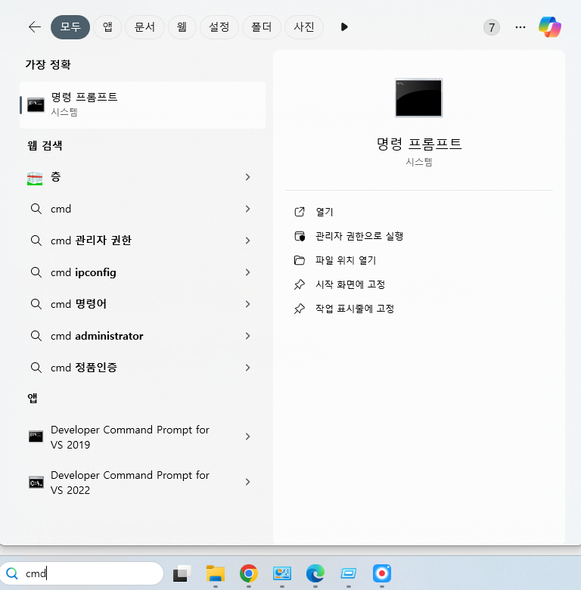Click the large 명령 프롬프트 preview thumbnail

click(419, 98)
